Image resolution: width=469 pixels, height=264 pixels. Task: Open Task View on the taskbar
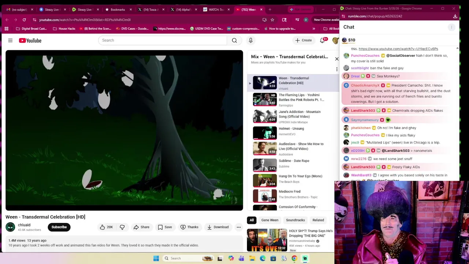(x=220, y=258)
